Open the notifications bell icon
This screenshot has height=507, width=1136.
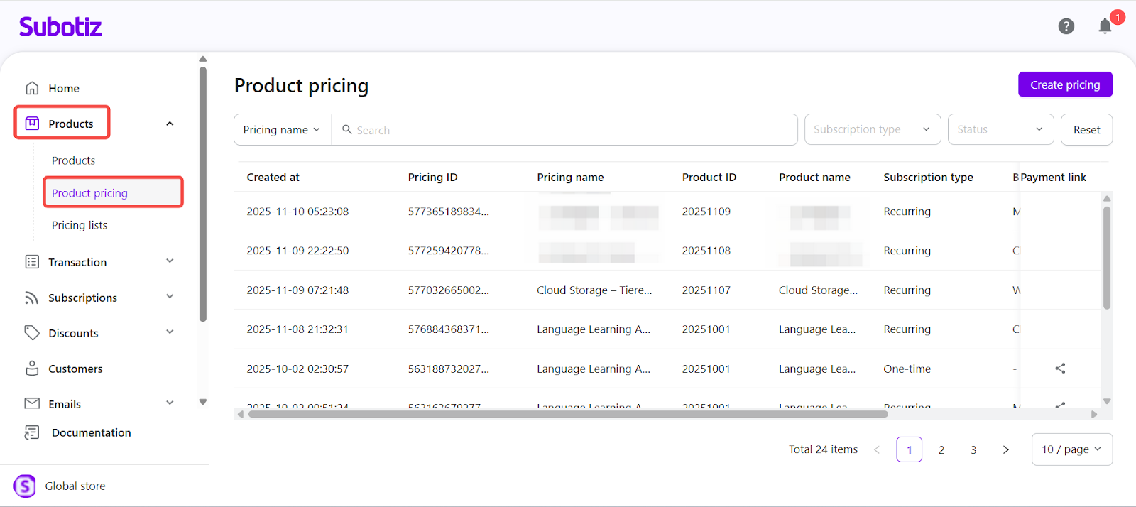point(1105,26)
